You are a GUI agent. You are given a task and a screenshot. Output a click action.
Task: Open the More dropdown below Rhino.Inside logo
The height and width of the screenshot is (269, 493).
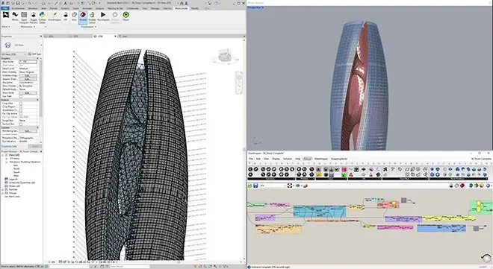(6, 27)
